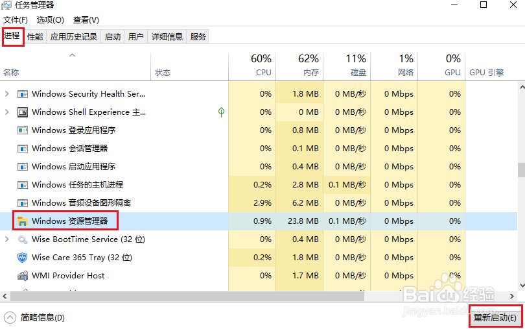Click the horizontal scrollbar thumb
This screenshot has height=329, width=525.
(187, 296)
